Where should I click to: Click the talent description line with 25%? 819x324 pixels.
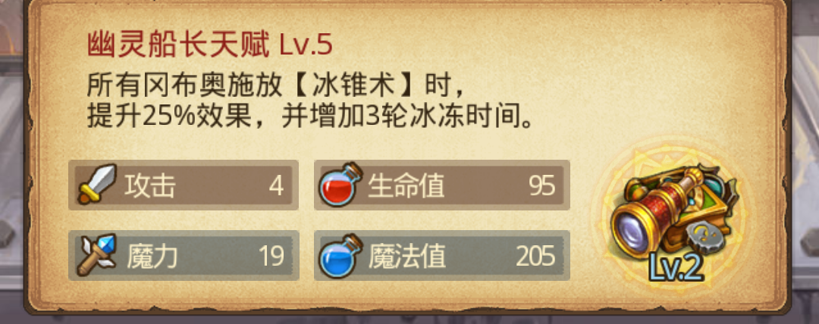click(x=312, y=118)
